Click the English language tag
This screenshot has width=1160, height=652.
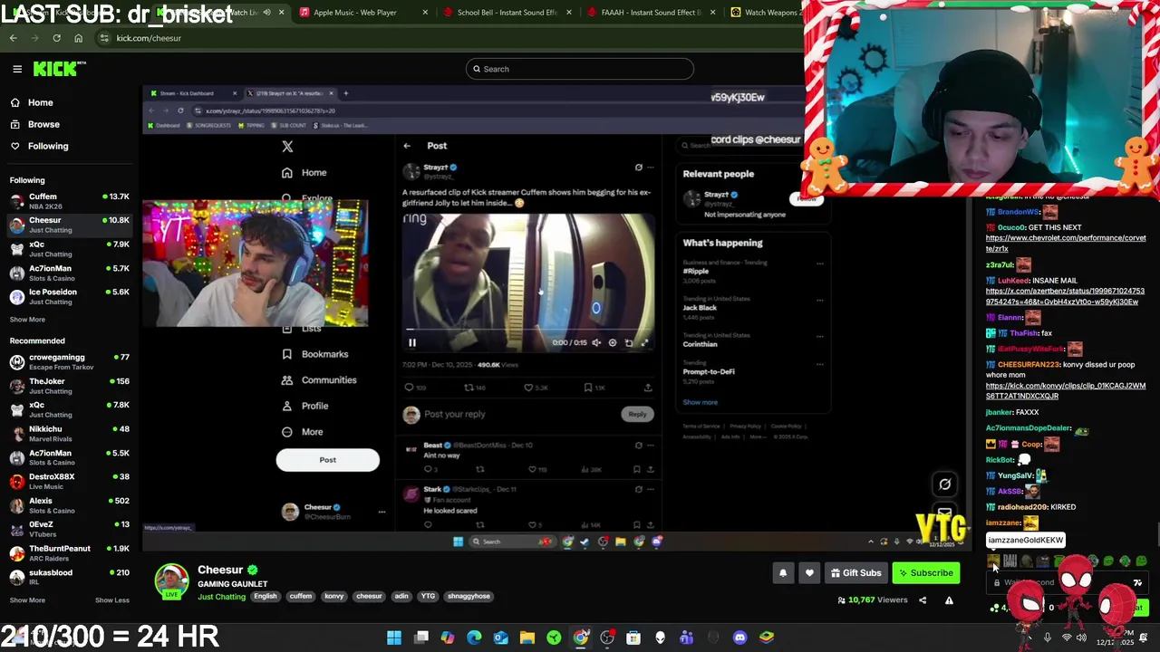(266, 596)
